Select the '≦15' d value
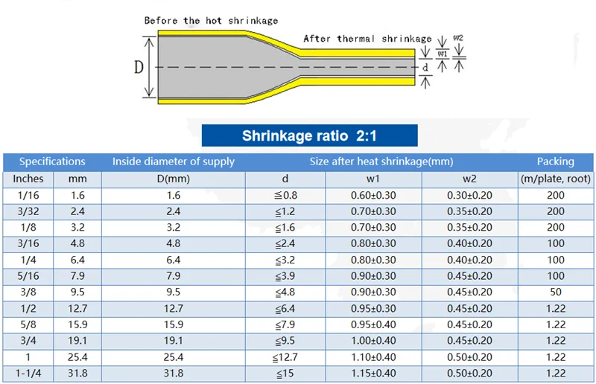This screenshot has height=384, width=596. coord(285,373)
